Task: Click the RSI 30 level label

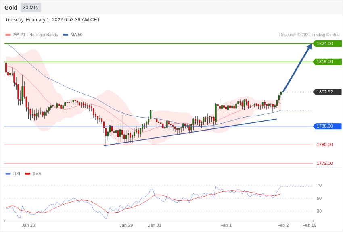Action: point(319,211)
